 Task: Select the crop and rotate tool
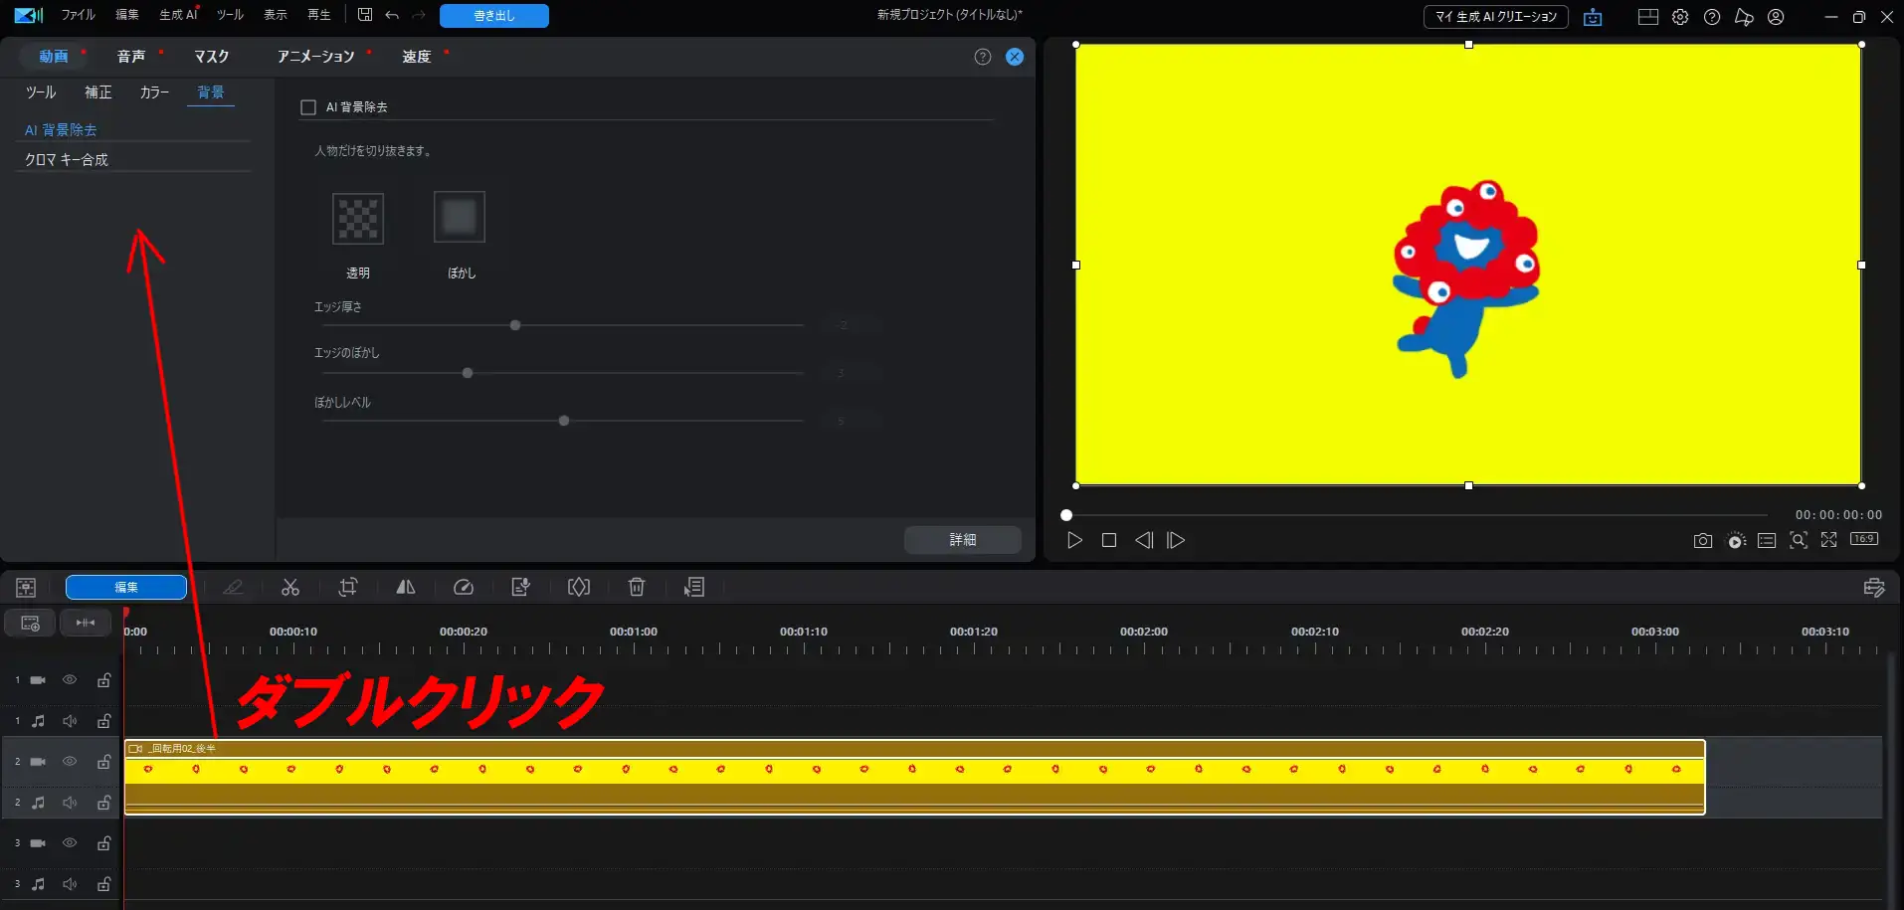(x=347, y=588)
